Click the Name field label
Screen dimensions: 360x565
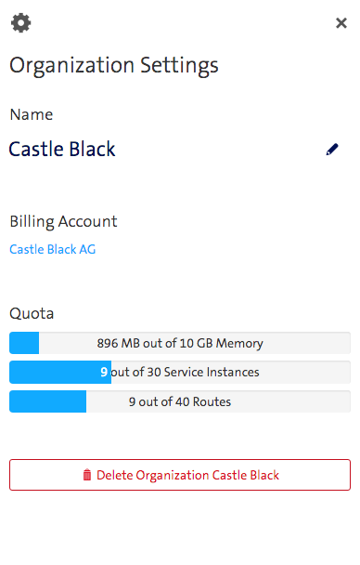32,114
